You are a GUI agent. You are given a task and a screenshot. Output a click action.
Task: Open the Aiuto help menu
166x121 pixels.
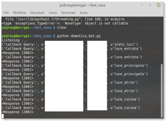[x=84, y=13]
